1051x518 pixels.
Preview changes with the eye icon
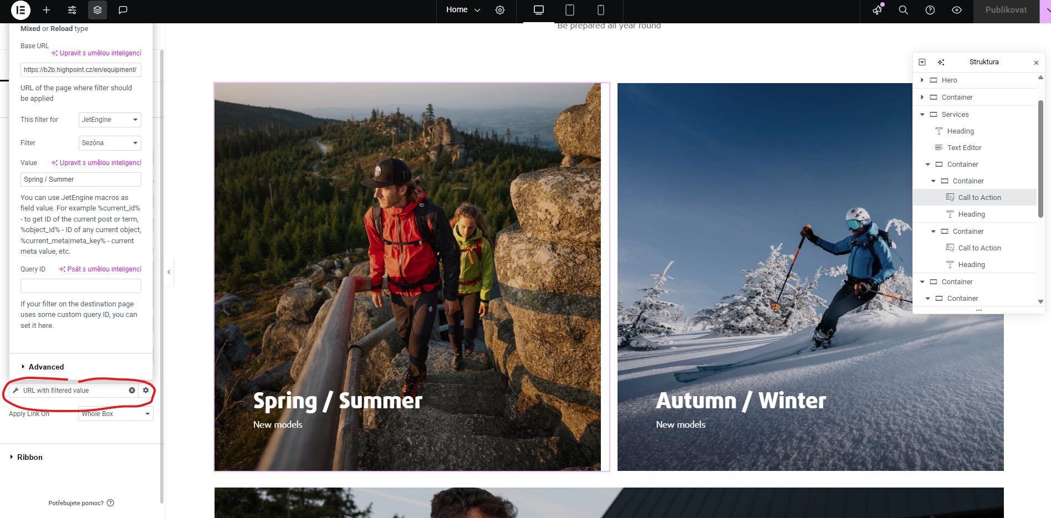pyautogui.click(x=957, y=10)
